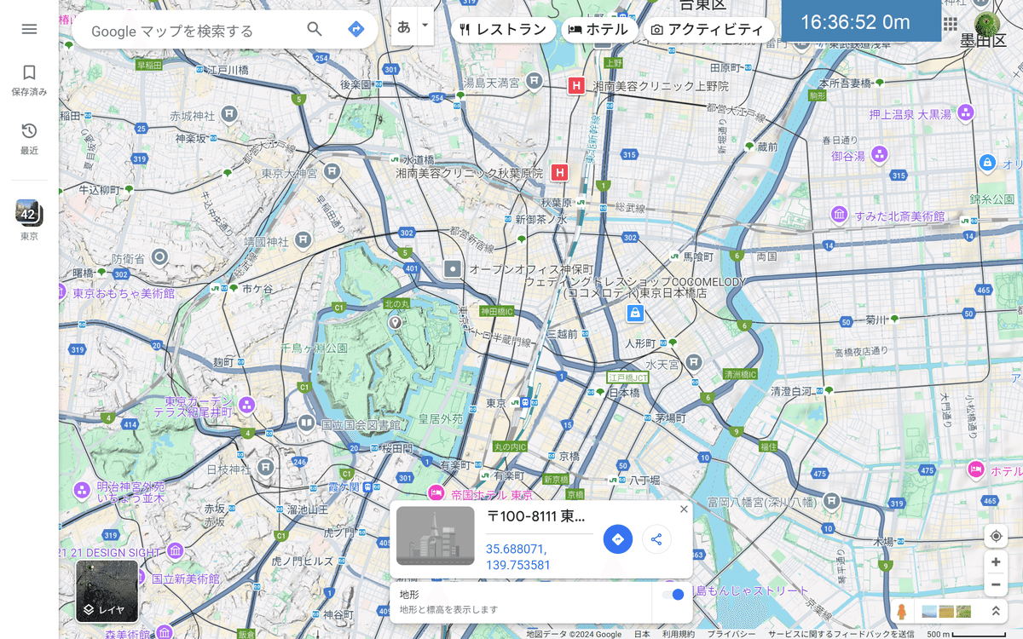This screenshot has height=639, width=1023.
Task: Expand the imagery strip double chevron
Action: pyautogui.click(x=994, y=612)
